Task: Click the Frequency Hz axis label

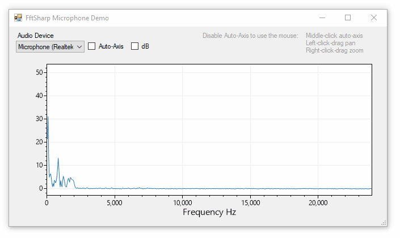Action: coord(209,213)
